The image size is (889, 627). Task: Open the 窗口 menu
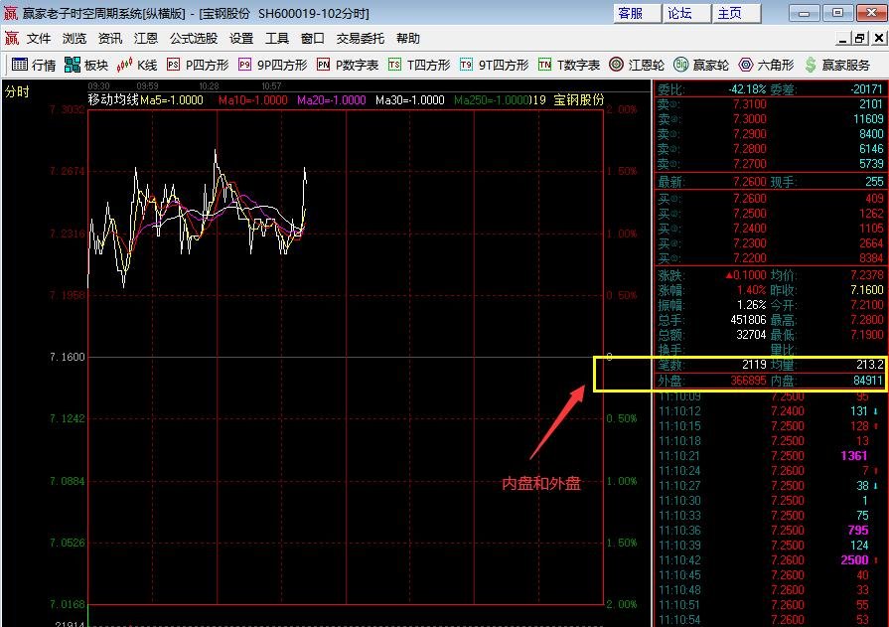(x=313, y=38)
